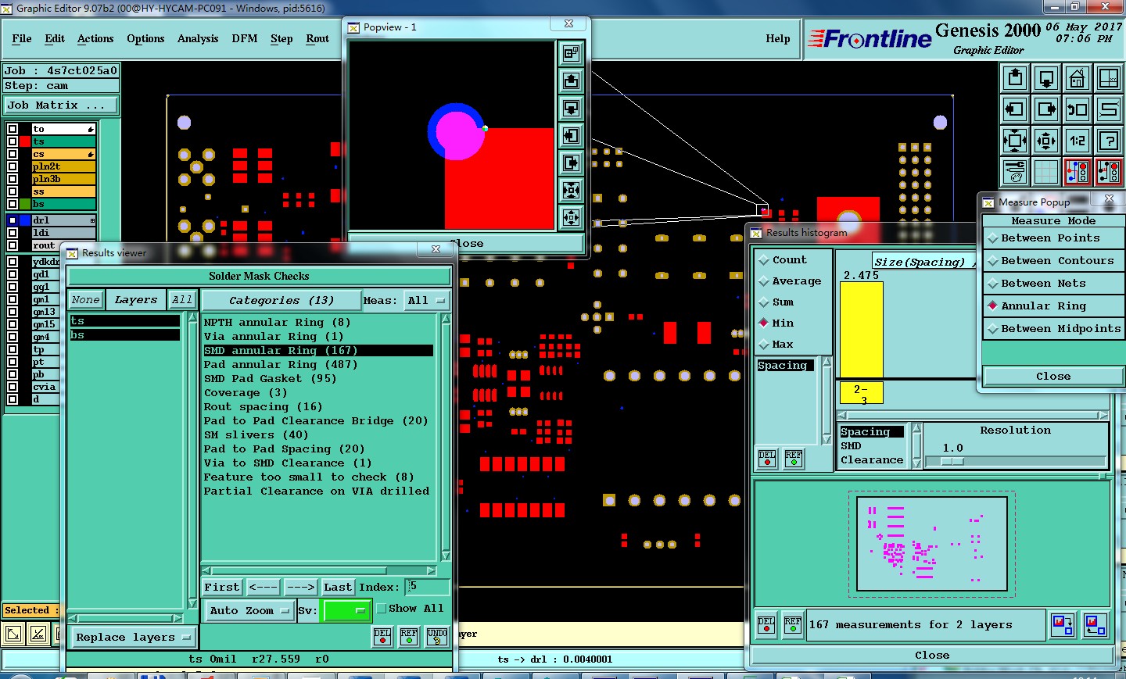Viewport: 1126px width, 679px height.
Task: Click zoom out icon in Popview
Action: (572, 216)
